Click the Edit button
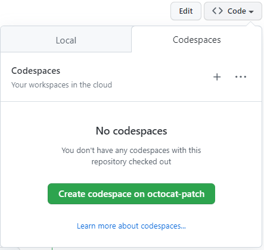 tap(186, 11)
